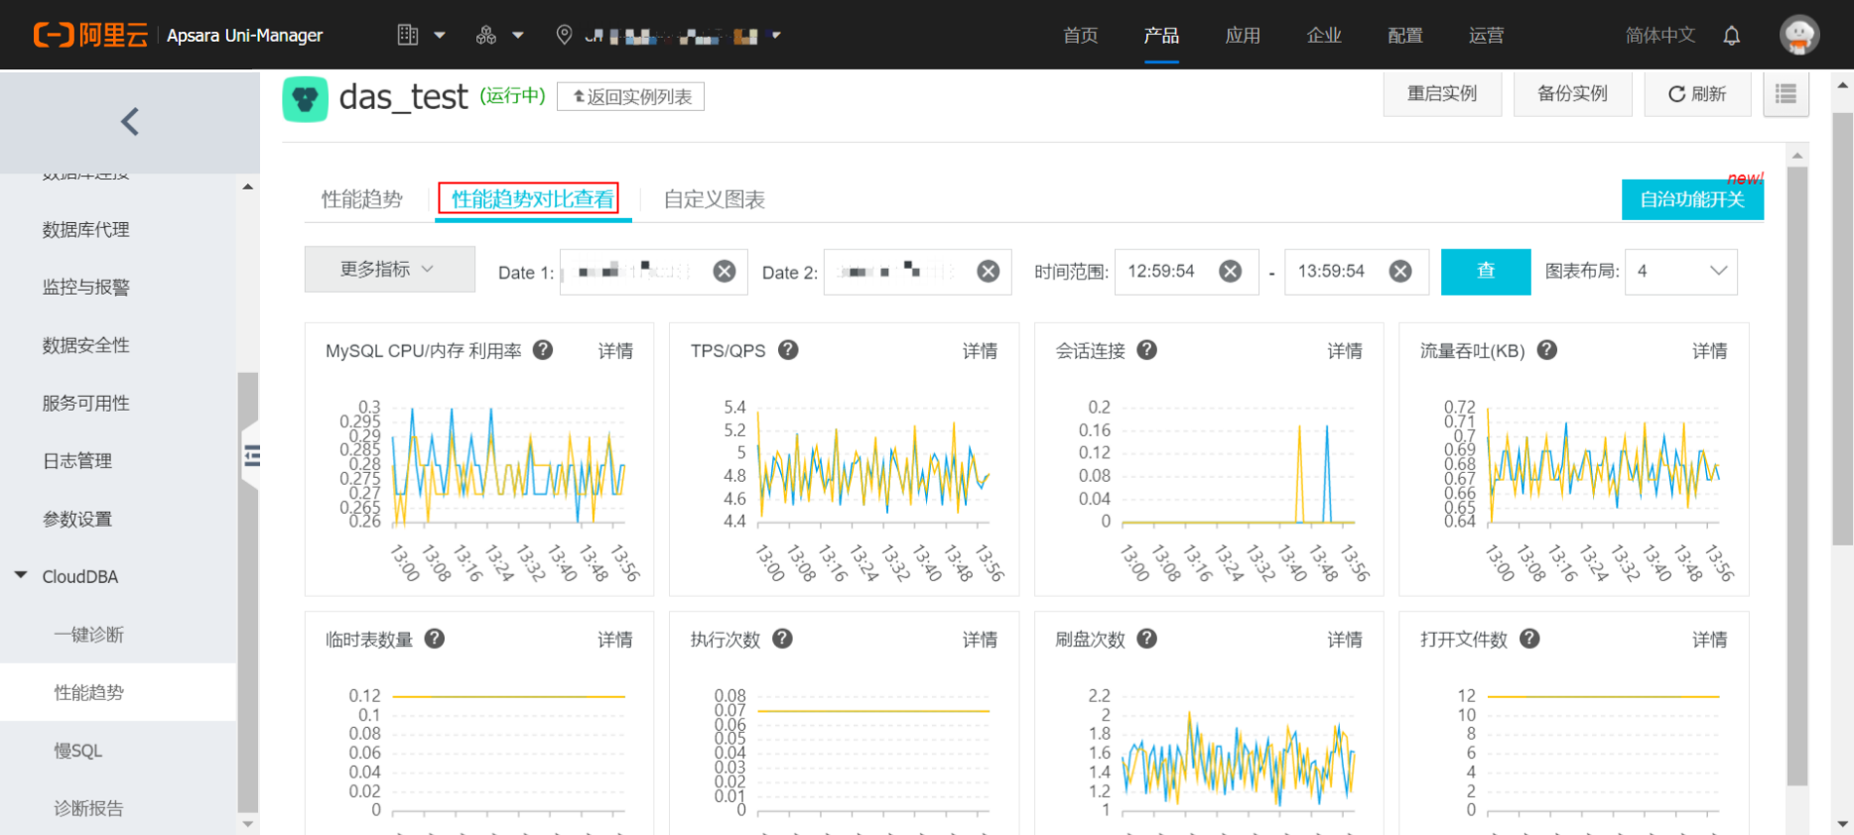Click the 返回实例列表 button

(630, 96)
